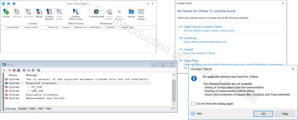Click the Expiration column header
Image resolution: width=298 pixels, height=120 pixels.
(113, 27)
